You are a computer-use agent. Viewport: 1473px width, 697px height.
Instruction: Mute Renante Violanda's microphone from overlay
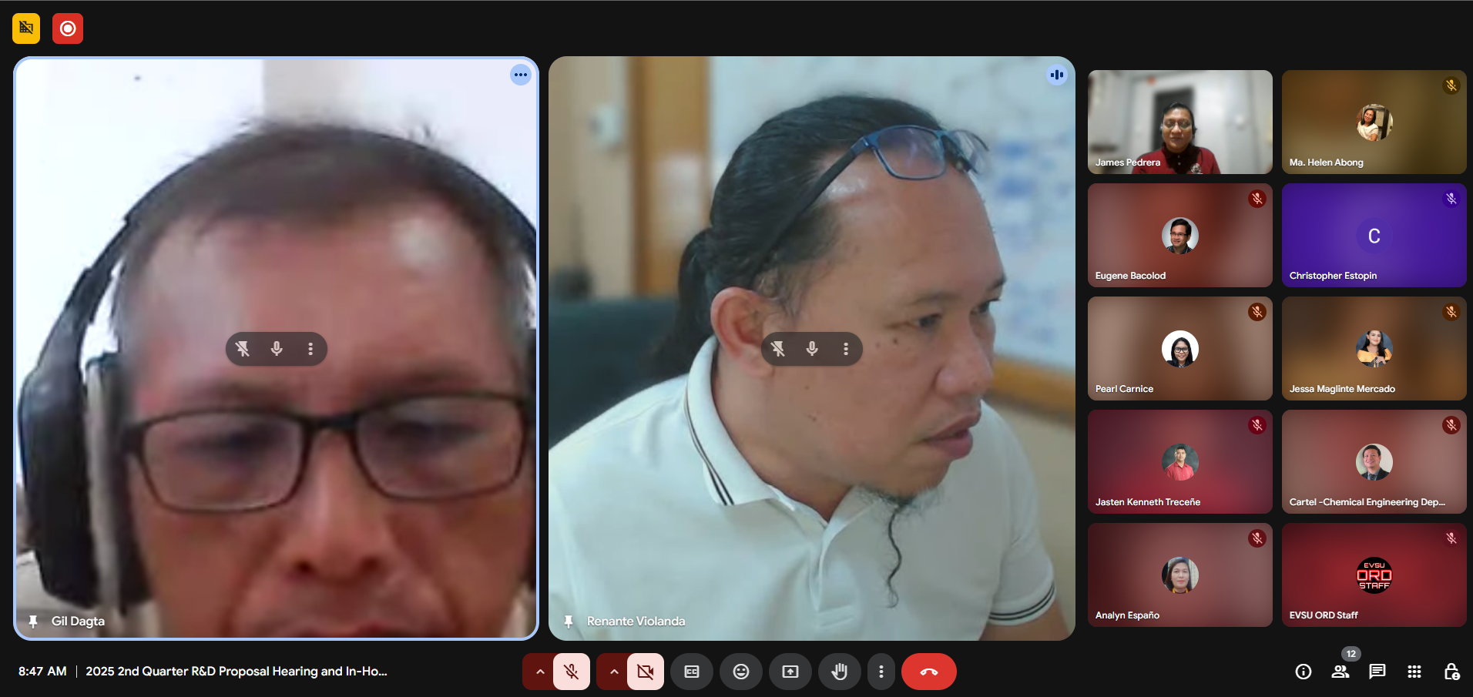pyautogui.click(x=812, y=349)
